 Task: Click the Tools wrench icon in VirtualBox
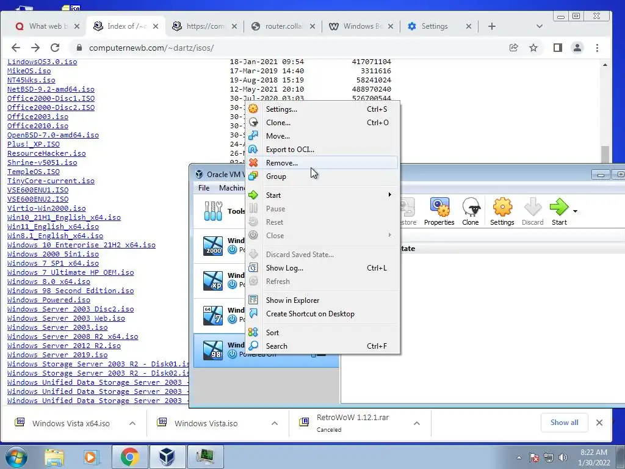coord(213,211)
